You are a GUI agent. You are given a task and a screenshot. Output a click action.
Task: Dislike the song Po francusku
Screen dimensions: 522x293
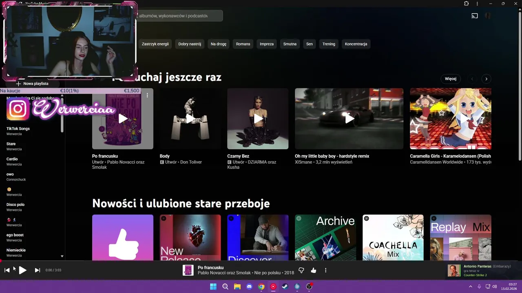click(301, 270)
